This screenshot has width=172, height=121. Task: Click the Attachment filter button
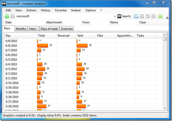[x=54, y=22]
